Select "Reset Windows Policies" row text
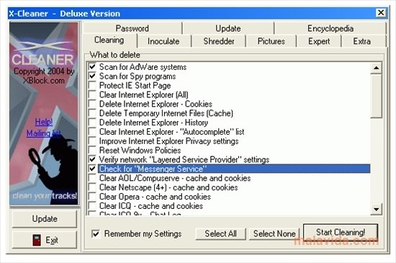This screenshot has width=396, height=263. tap(140, 151)
